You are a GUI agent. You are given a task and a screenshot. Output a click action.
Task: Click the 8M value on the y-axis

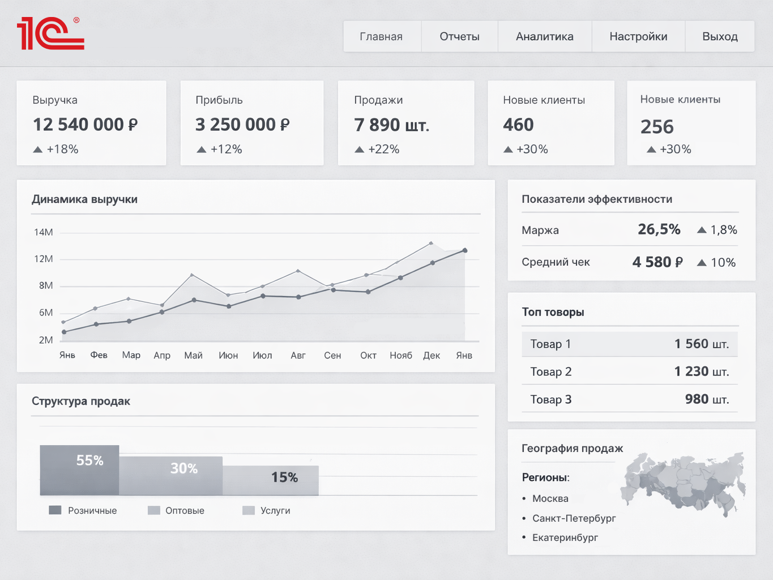coord(46,285)
